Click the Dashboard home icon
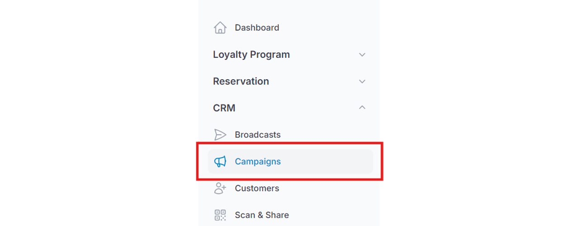Screen dimensions: 579x226 coord(220,28)
